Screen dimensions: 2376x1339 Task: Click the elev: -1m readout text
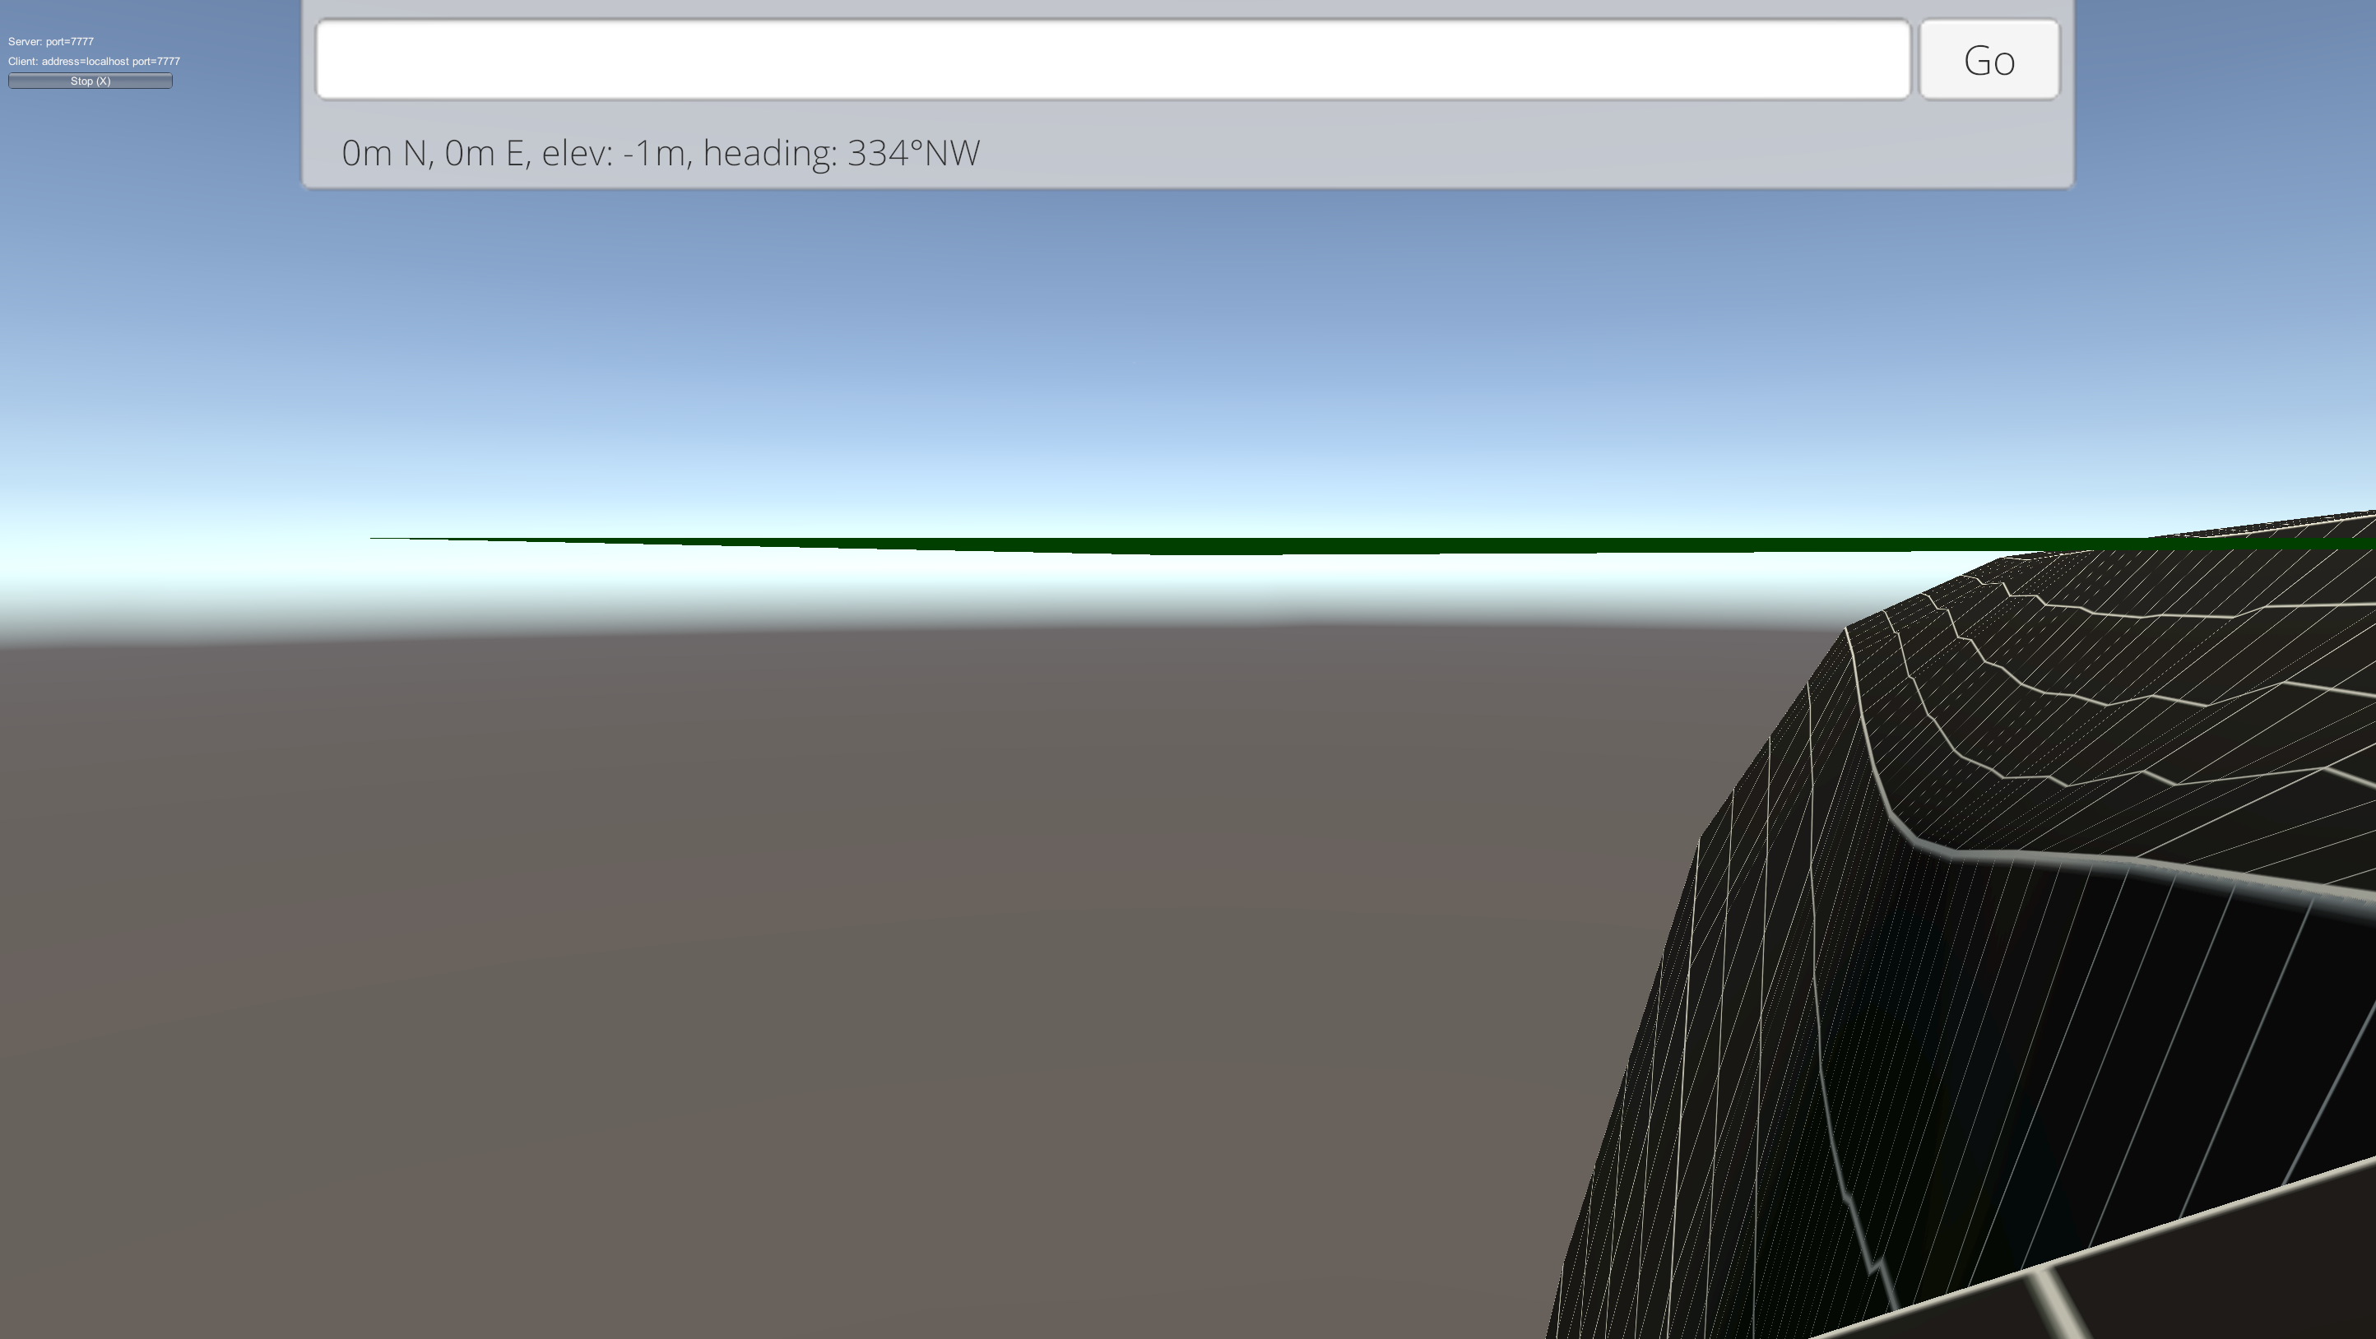tap(615, 153)
